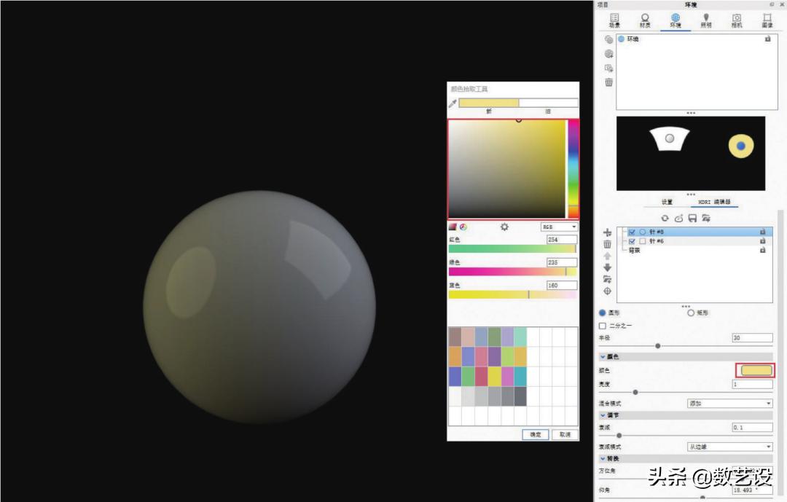This screenshot has height=502, width=787.
Task: Switch to the 材质 tab
Action: coord(645,21)
